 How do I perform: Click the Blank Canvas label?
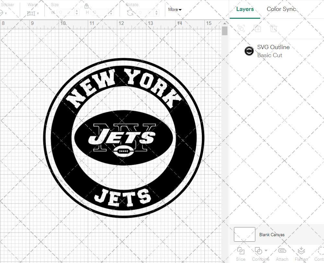272,235
